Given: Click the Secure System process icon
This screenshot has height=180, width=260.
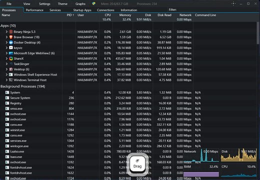Looking at the screenshot, I should click(x=7, y=97).
